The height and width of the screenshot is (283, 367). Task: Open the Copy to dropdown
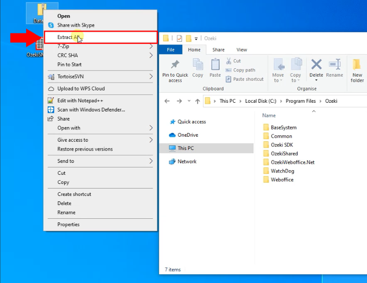(295, 70)
